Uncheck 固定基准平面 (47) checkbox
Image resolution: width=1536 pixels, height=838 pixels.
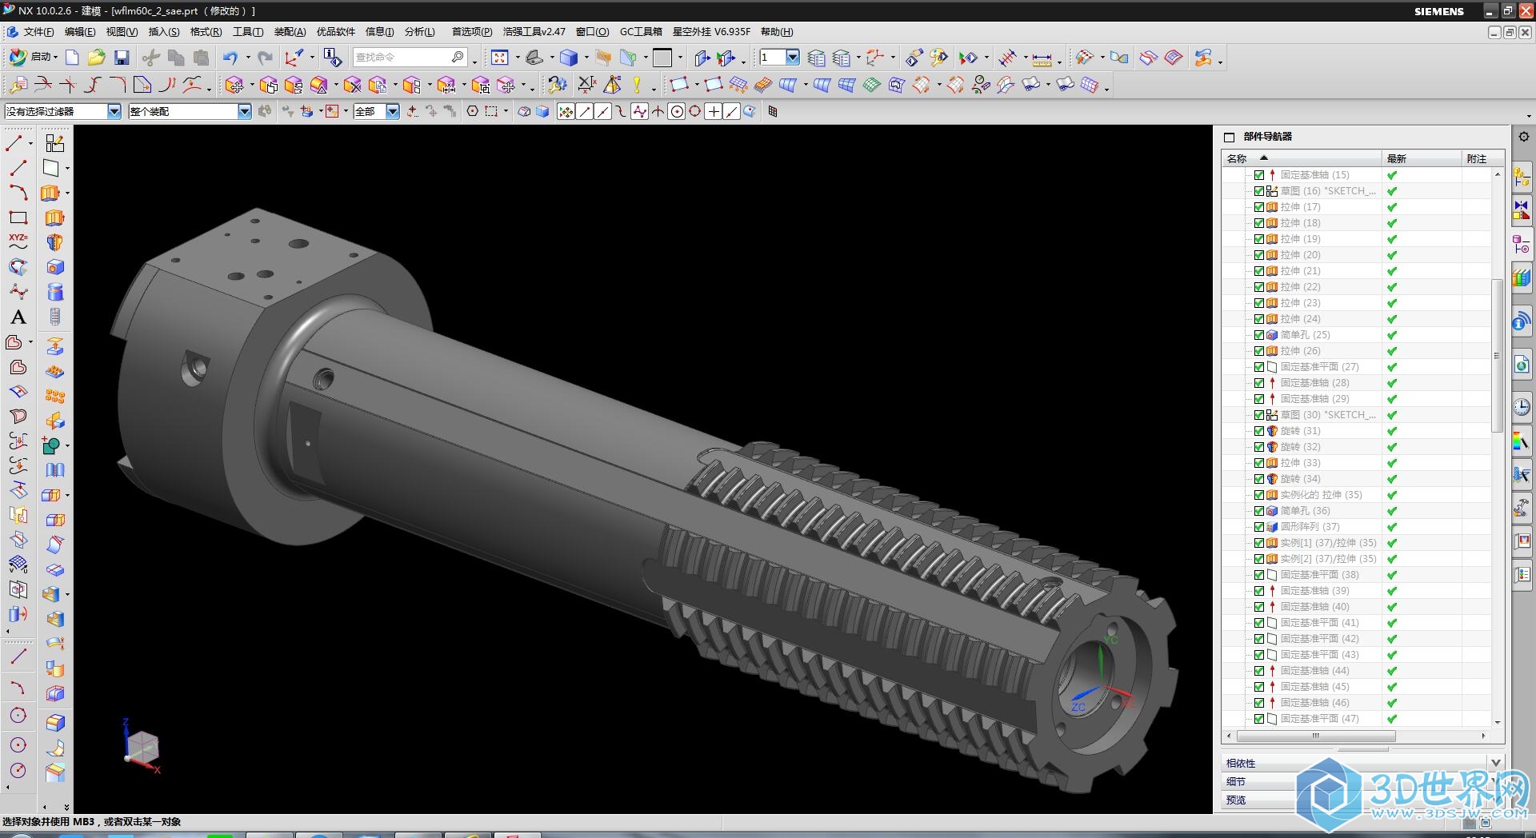[1259, 719]
